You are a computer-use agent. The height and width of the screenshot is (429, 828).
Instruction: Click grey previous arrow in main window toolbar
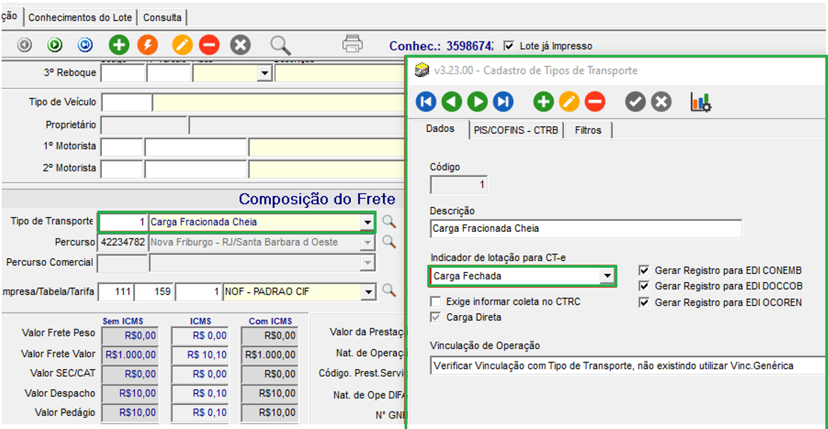pos(25,45)
